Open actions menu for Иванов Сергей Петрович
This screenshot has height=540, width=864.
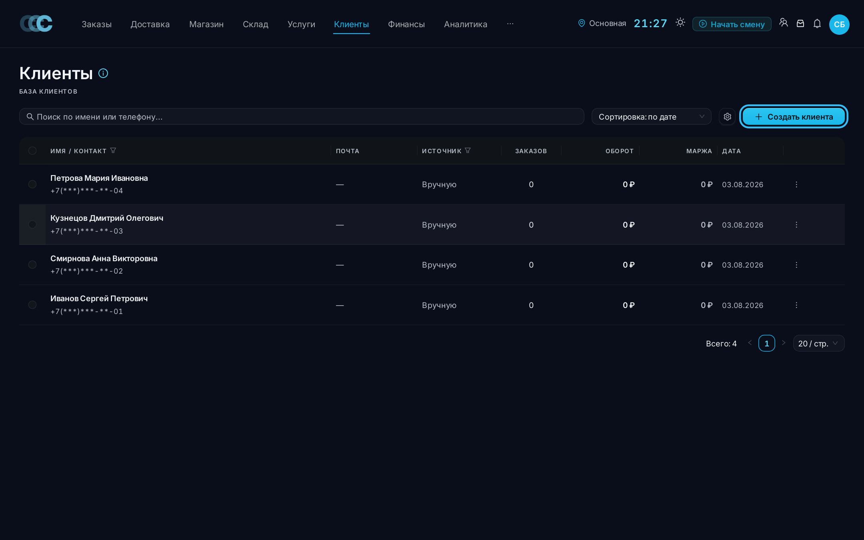pos(796,305)
